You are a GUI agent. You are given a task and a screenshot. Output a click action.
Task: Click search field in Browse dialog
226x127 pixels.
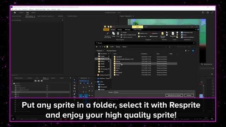[x=183, y=47]
